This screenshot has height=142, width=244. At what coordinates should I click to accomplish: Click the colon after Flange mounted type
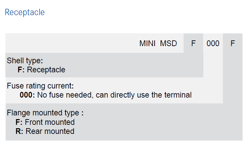[x=82, y=113]
